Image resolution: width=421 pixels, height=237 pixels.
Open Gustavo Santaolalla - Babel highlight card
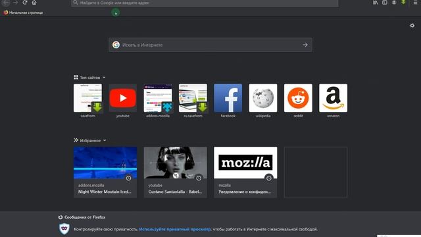click(176, 172)
